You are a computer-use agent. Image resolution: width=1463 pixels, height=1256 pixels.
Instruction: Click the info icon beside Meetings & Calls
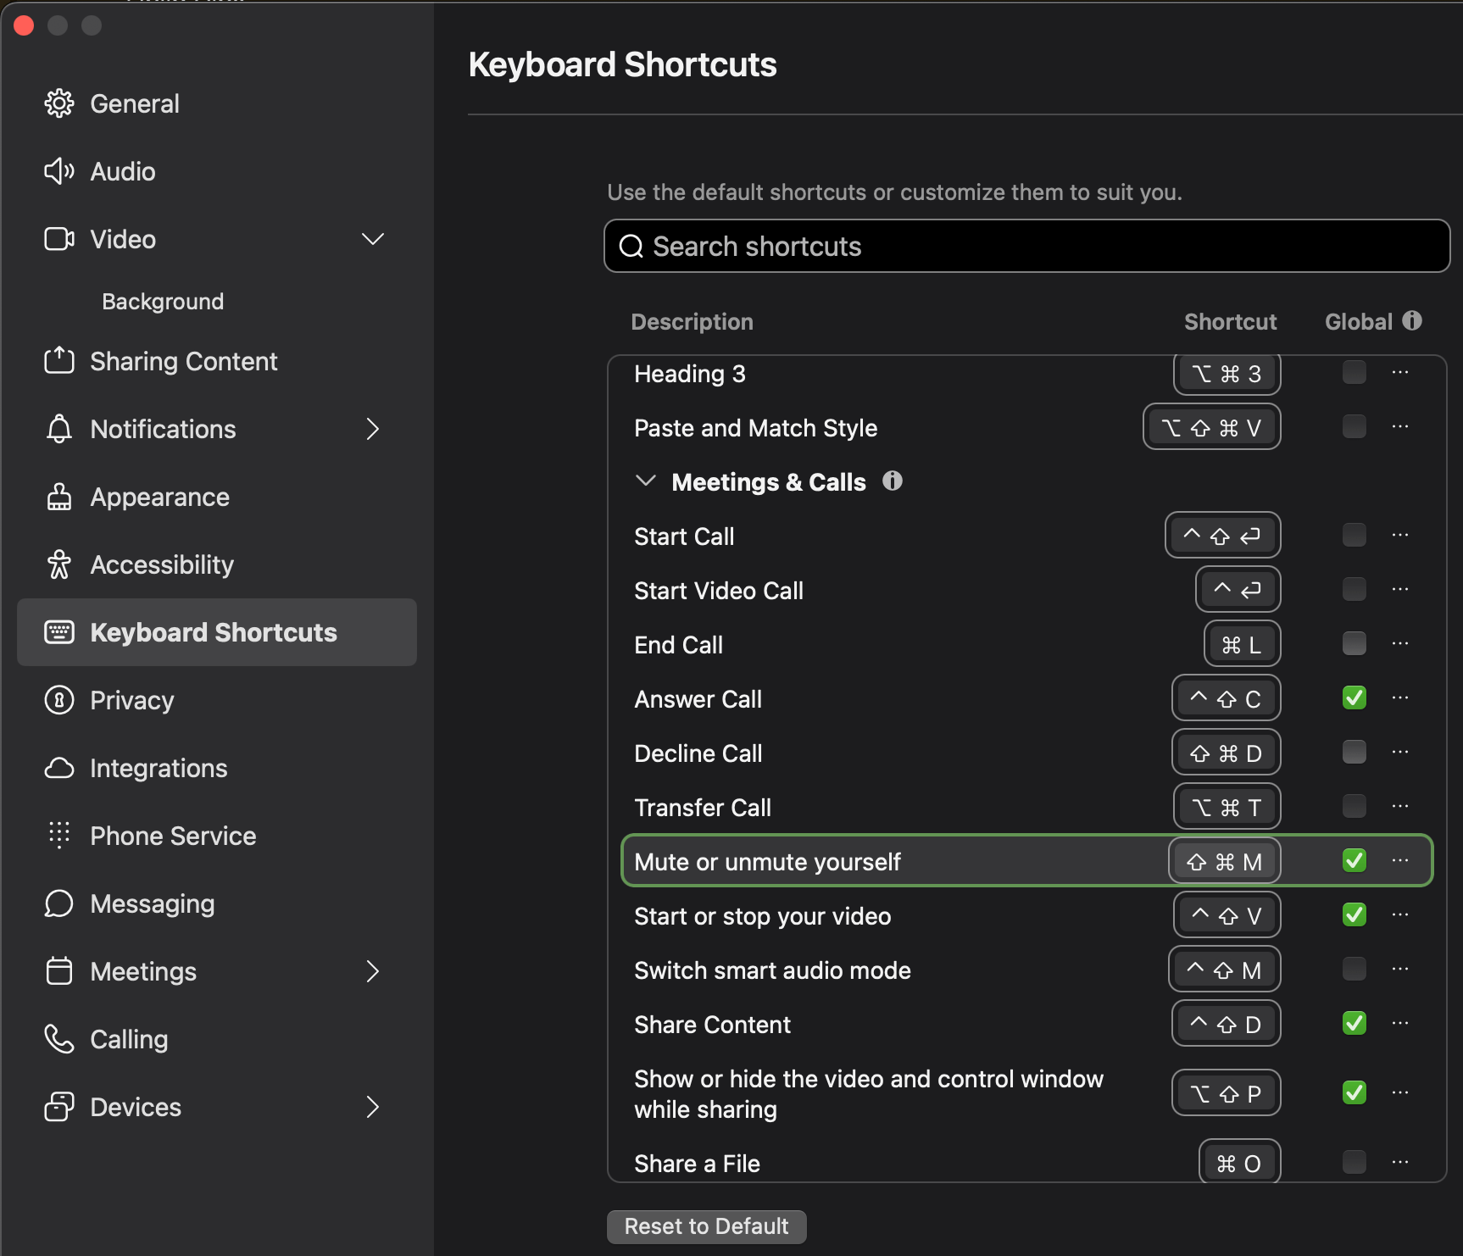(x=893, y=481)
